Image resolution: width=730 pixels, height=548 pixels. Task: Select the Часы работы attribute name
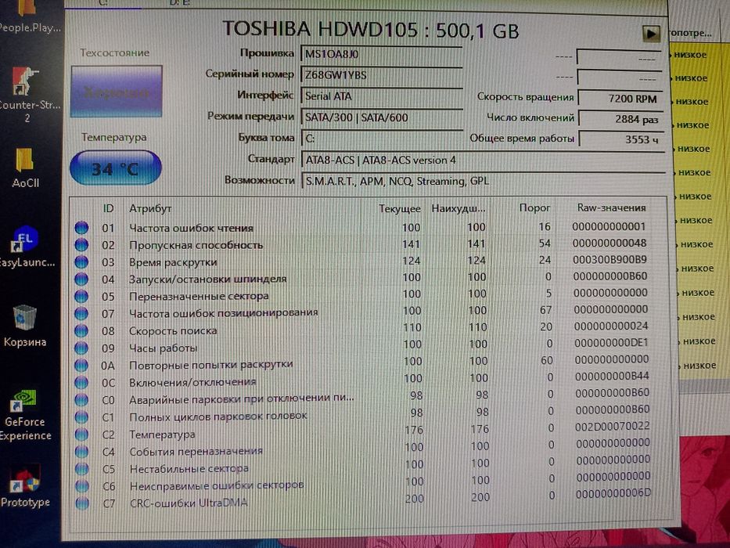(163, 348)
